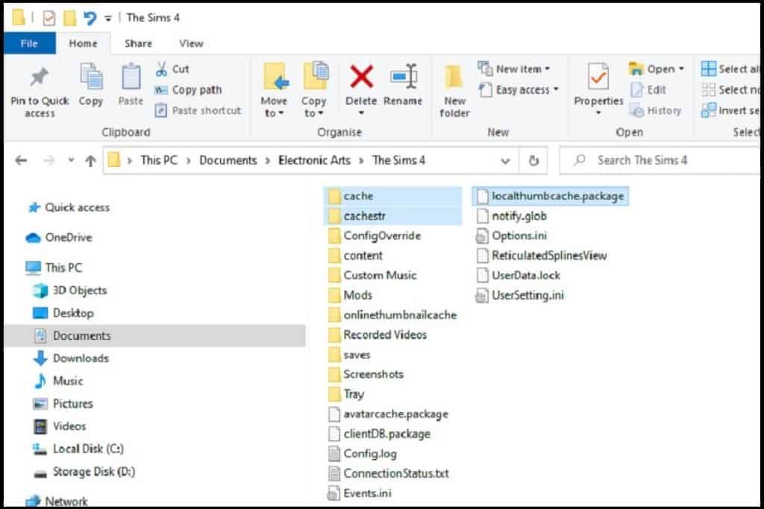Viewport: 764px width, 509px height.
Task: Switch to the View ribbon tab
Action: 191,43
